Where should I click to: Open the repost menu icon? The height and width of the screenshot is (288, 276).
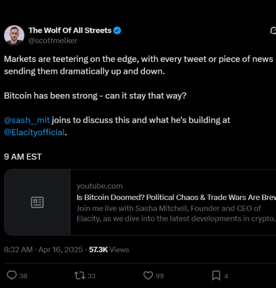(x=79, y=275)
